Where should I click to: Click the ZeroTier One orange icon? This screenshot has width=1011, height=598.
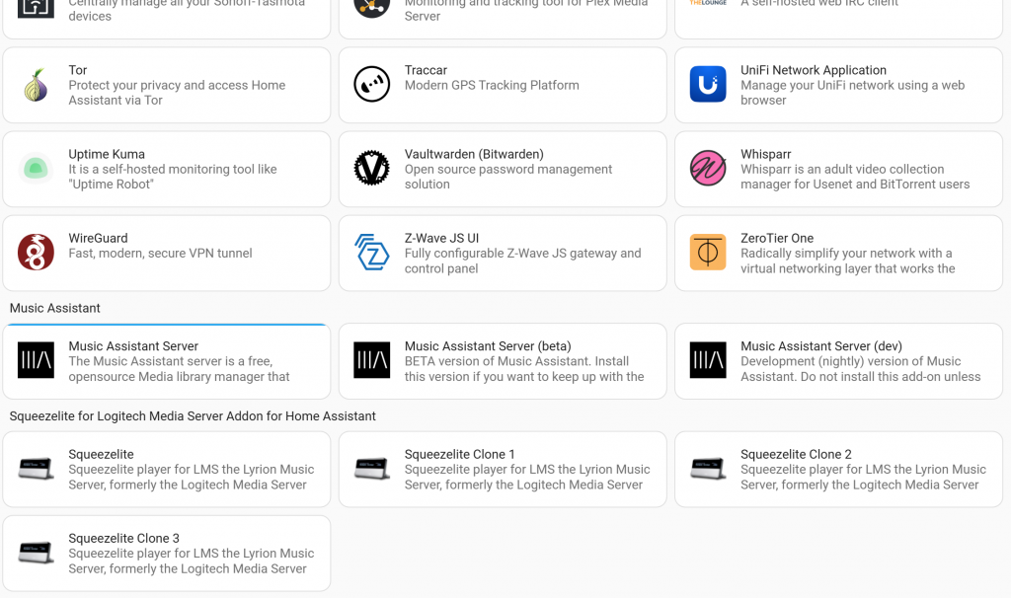708,253
